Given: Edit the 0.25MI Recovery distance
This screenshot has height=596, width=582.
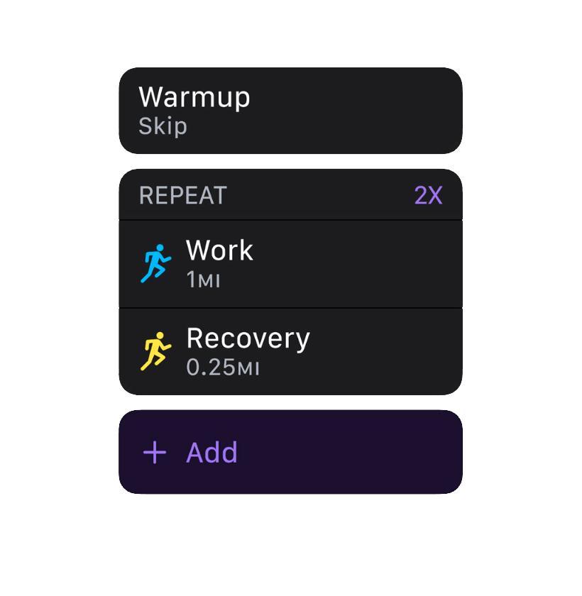Looking at the screenshot, I should coord(222,368).
